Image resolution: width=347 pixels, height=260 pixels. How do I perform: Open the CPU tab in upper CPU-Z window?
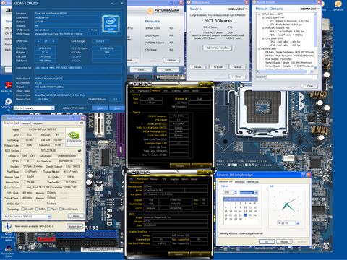[132, 91]
